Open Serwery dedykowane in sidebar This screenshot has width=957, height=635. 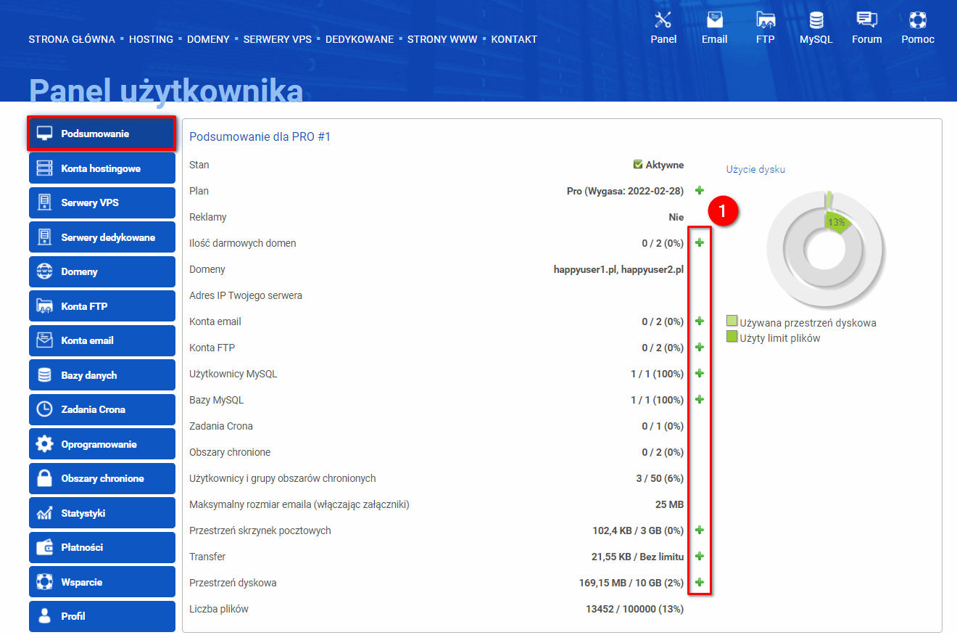pos(102,237)
